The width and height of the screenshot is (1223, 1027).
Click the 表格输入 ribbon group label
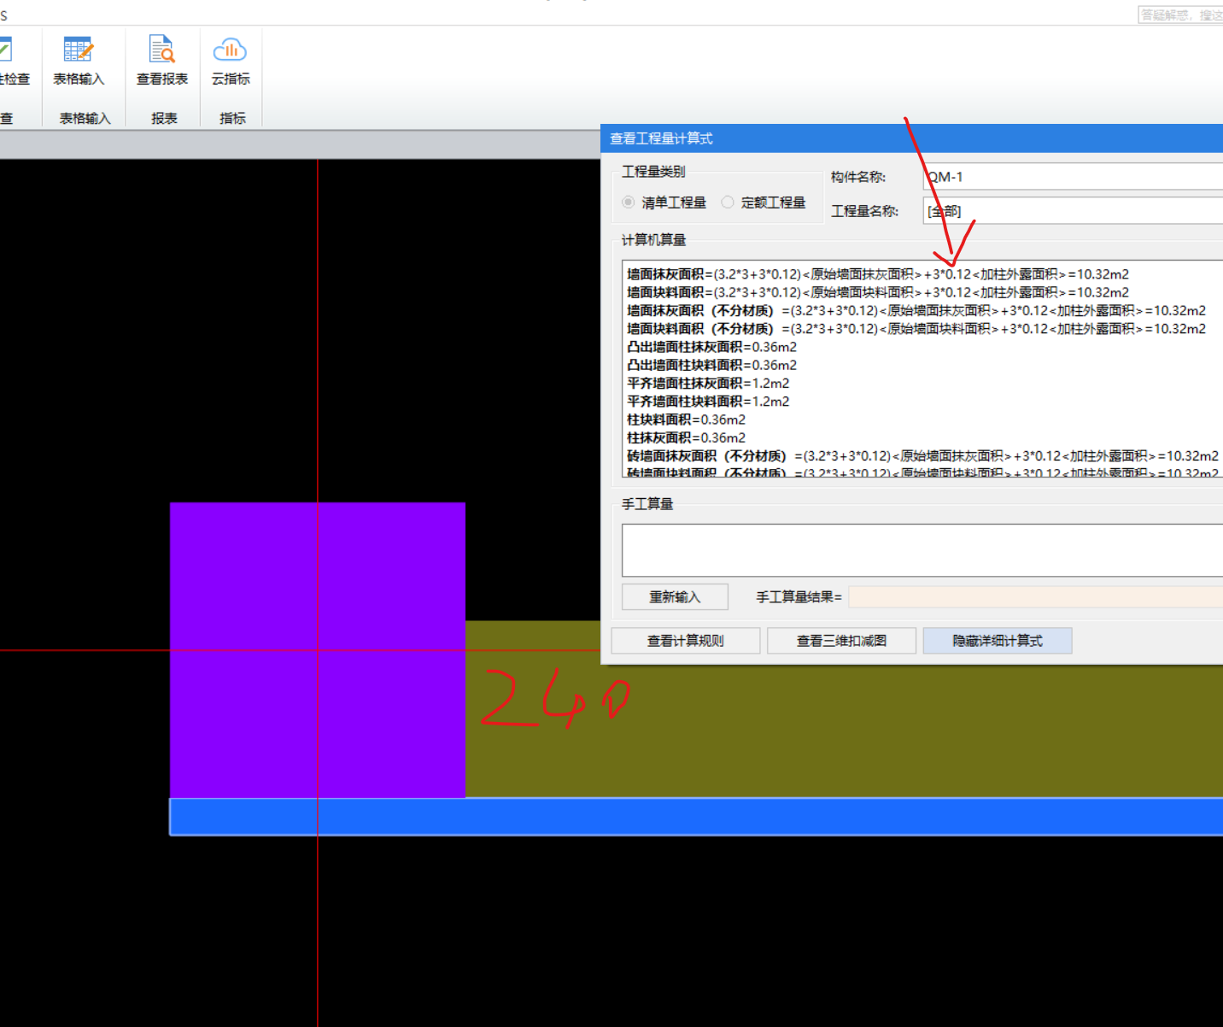coord(85,118)
